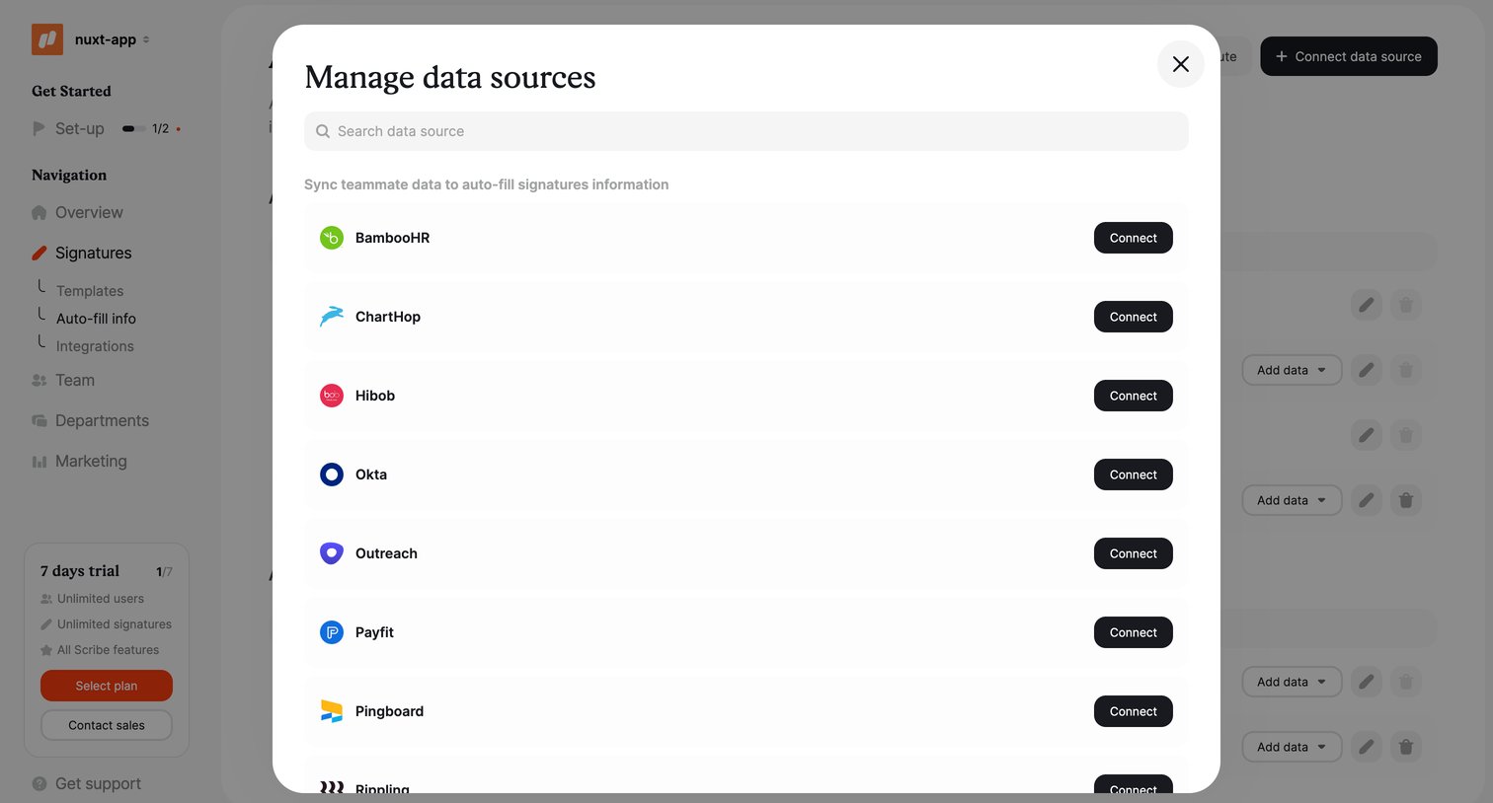Click the Set-up progress bar
Image resolution: width=1493 pixels, height=803 pixels.
pyautogui.click(x=133, y=128)
